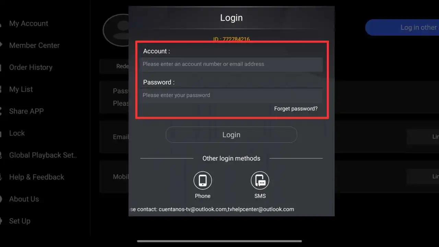Click the Forget password link
The width and height of the screenshot is (439, 247).
click(296, 109)
